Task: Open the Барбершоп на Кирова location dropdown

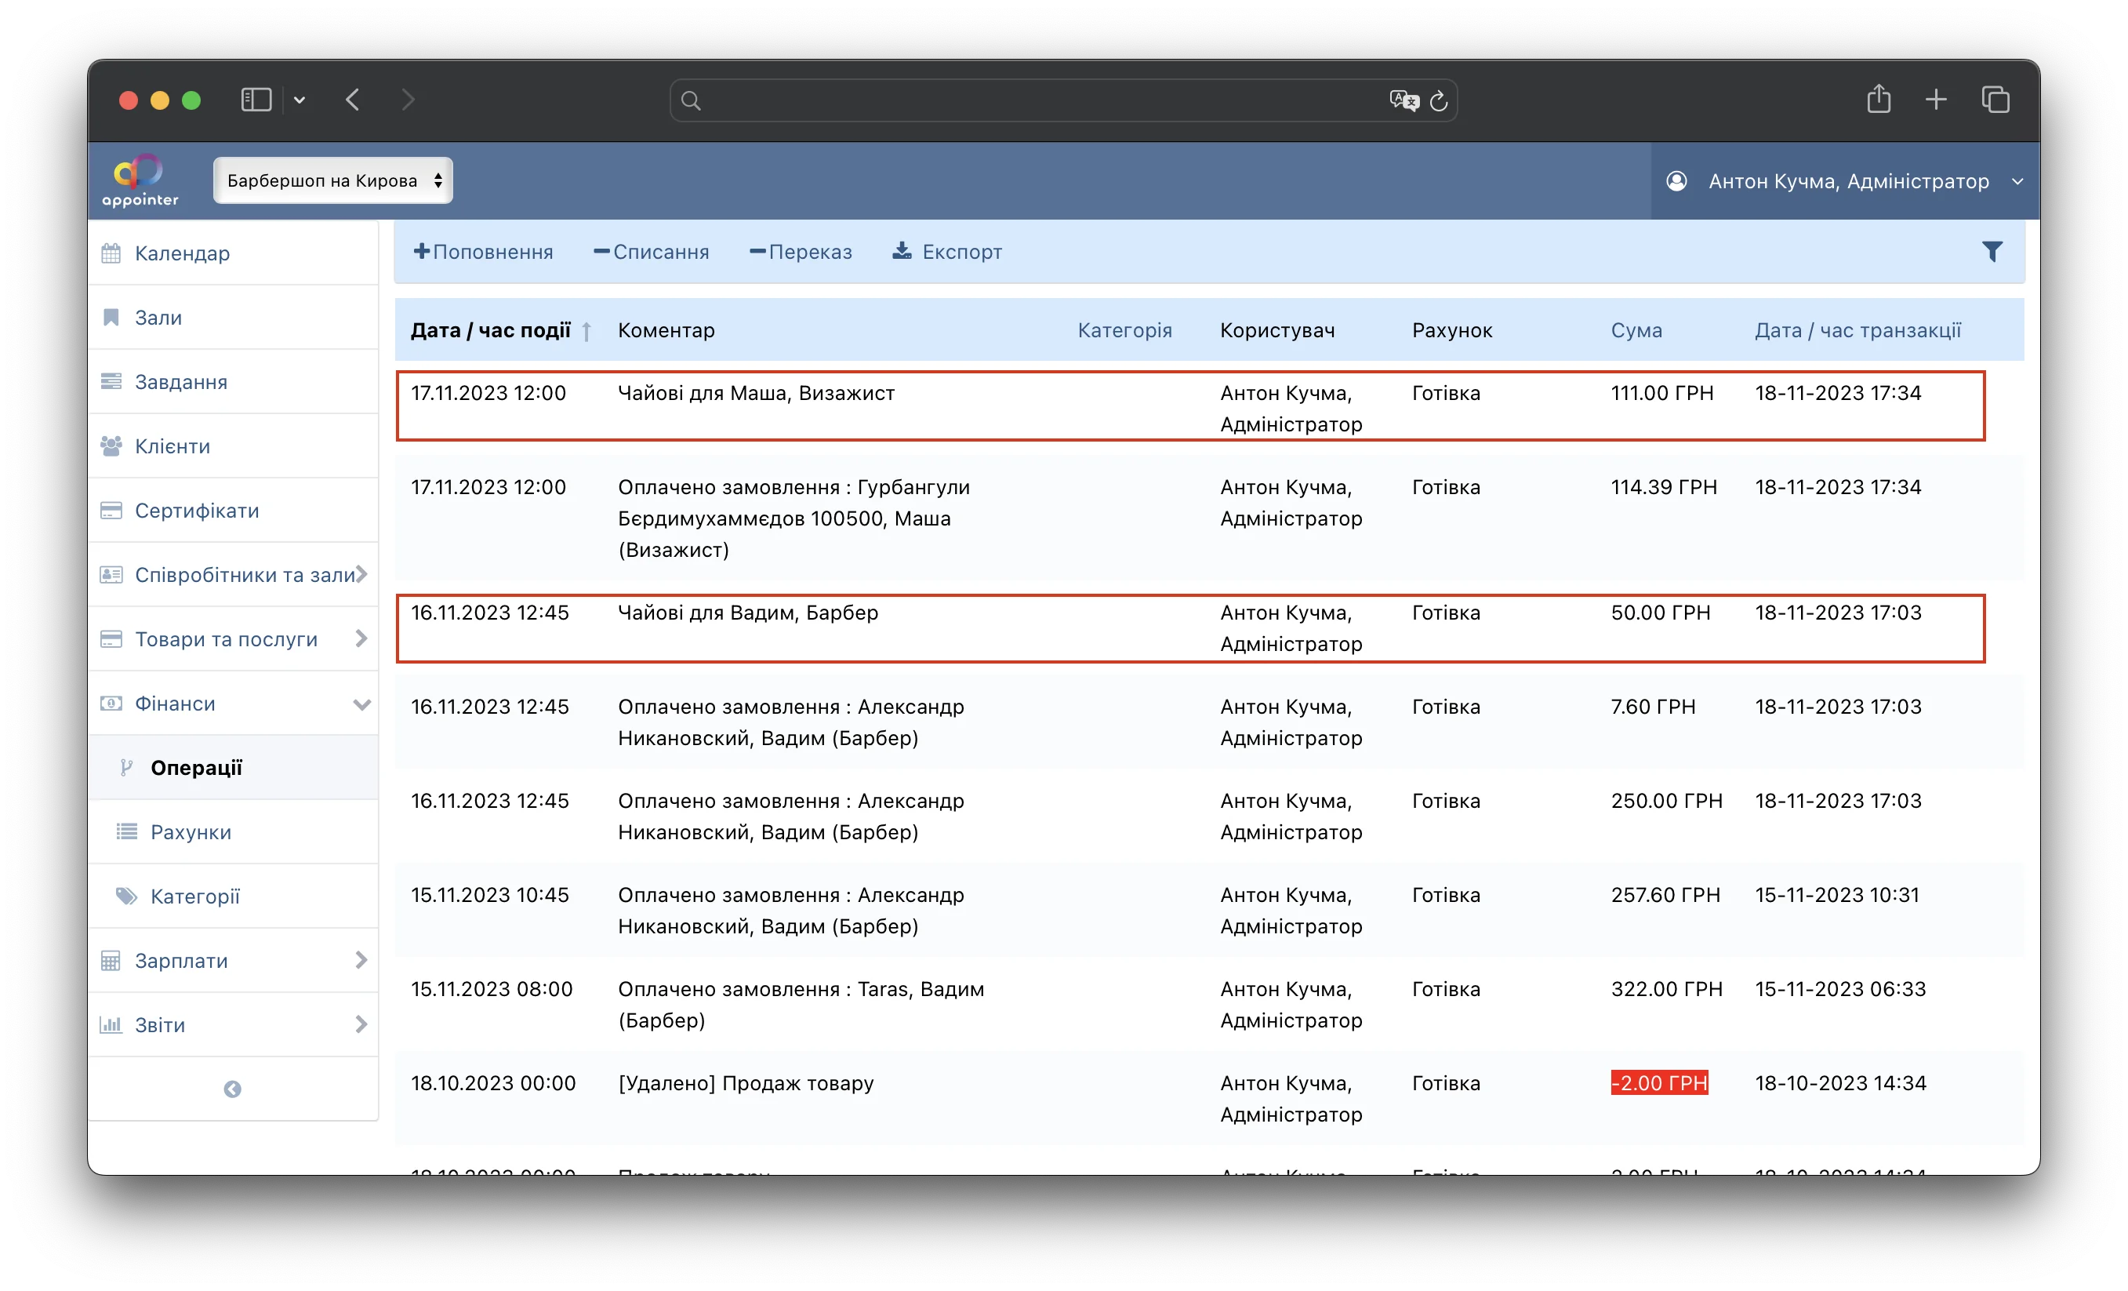Action: 333,180
